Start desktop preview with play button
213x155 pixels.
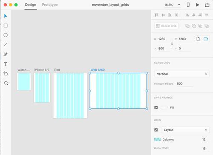pos(198,5)
